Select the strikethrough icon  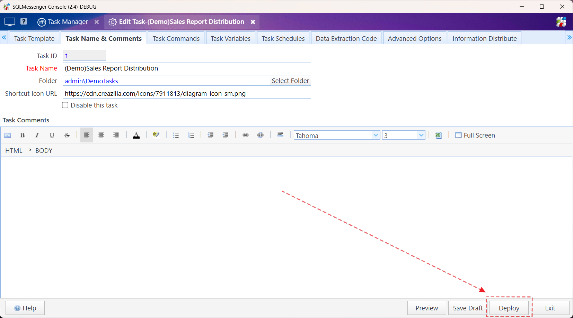click(x=67, y=135)
